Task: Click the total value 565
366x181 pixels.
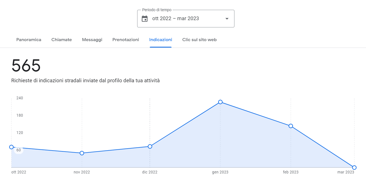Action: pos(26,66)
